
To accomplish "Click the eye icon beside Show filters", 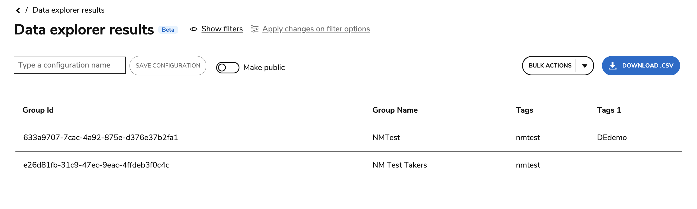I will click(193, 29).
